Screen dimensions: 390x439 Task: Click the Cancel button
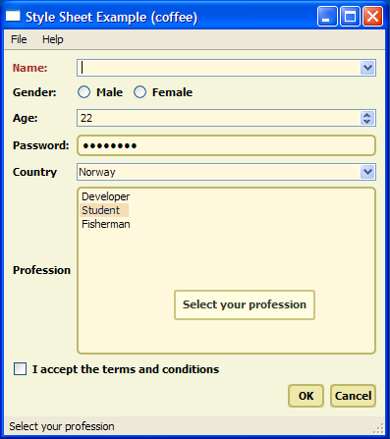click(353, 396)
